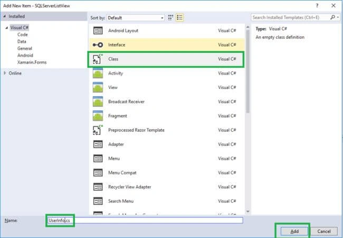Click the Add button
This screenshot has height=238, width=343.
294,231
